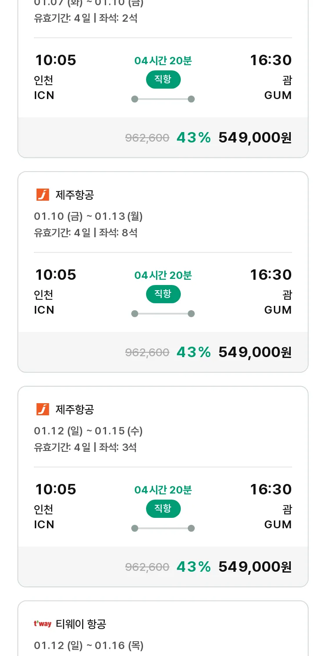Click the 43% discount on 01.10 flight
The height and width of the screenshot is (656, 326).
[x=194, y=352]
